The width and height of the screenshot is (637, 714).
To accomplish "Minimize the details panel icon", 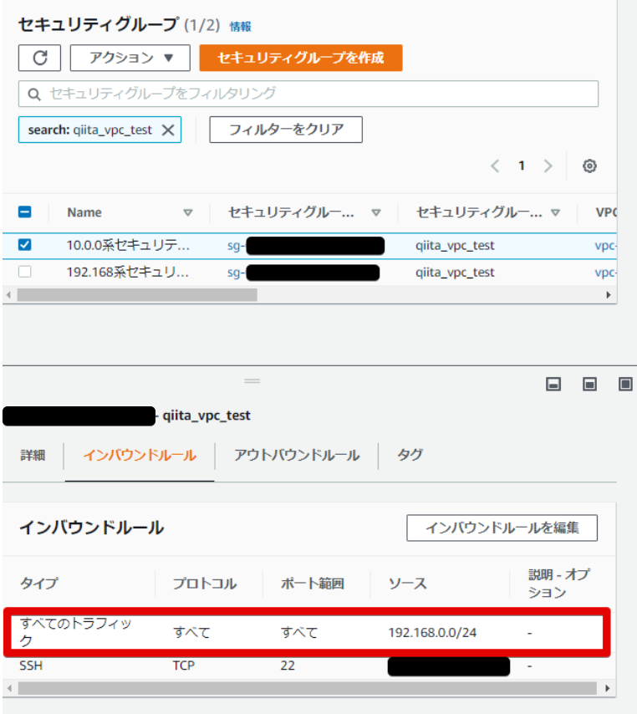I will pyautogui.click(x=553, y=385).
